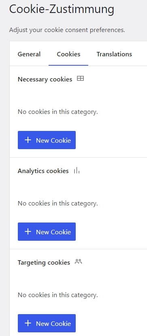Click the grid icon beside Necessary cookies
The image size is (147, 336).
(x=80, y=79)
